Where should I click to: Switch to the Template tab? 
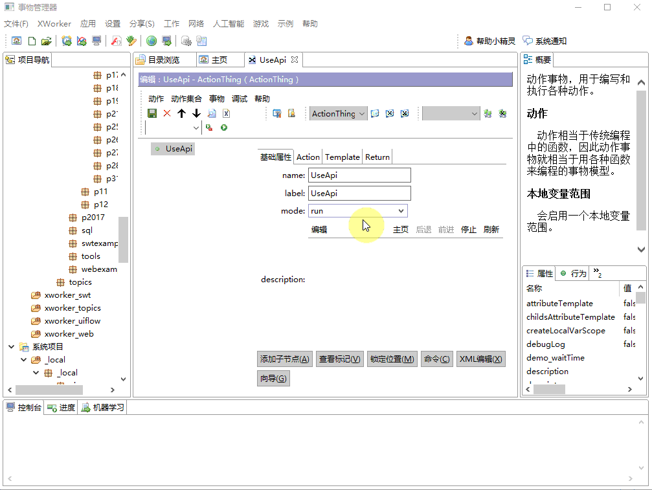tap(342, 157)
